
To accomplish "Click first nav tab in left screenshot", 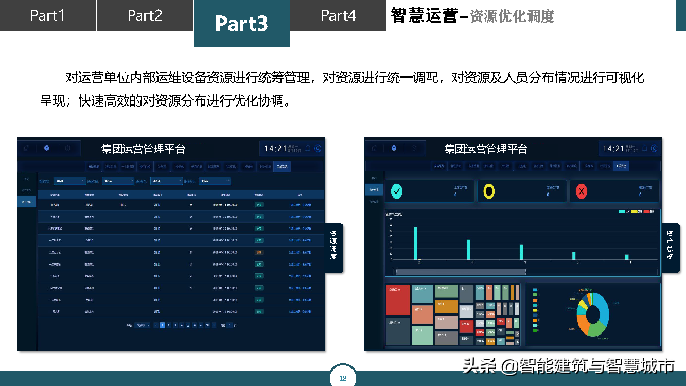I will pos(93,166).
